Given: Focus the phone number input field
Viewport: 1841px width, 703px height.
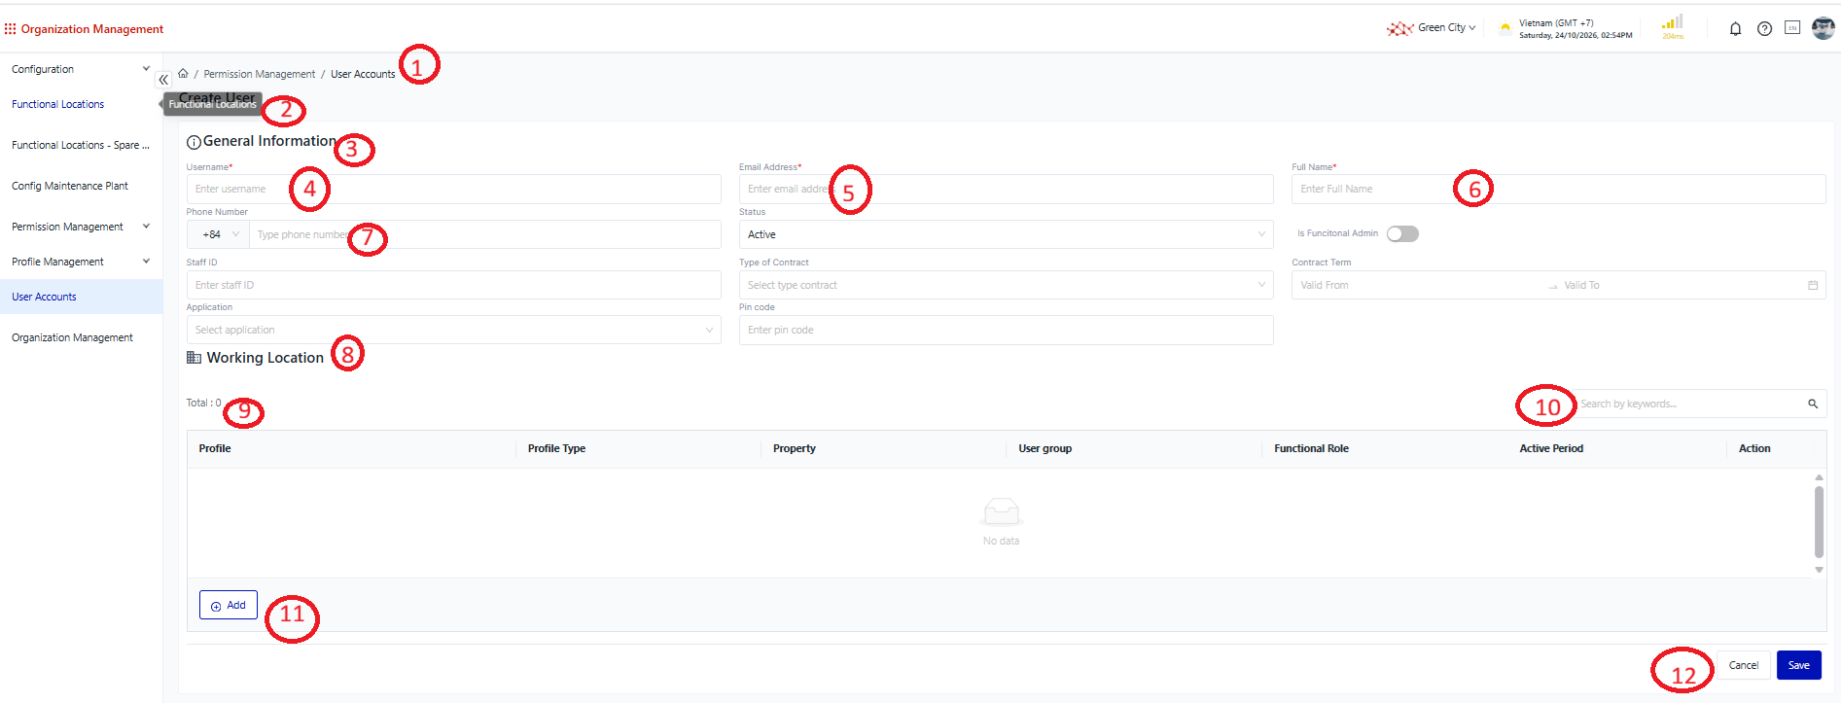Looking at the screenshot, I should [485, 234].
